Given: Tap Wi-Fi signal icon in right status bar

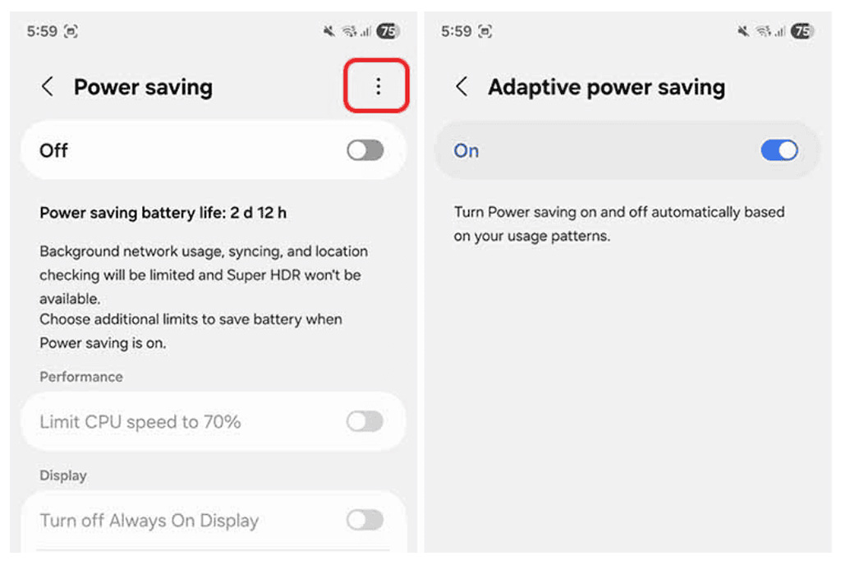Looking at the screenshot, I should click(x=763, y=32).
